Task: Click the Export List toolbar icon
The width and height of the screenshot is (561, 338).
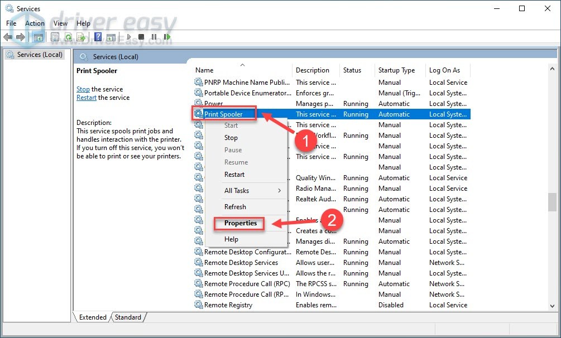Action: [81, 37]
